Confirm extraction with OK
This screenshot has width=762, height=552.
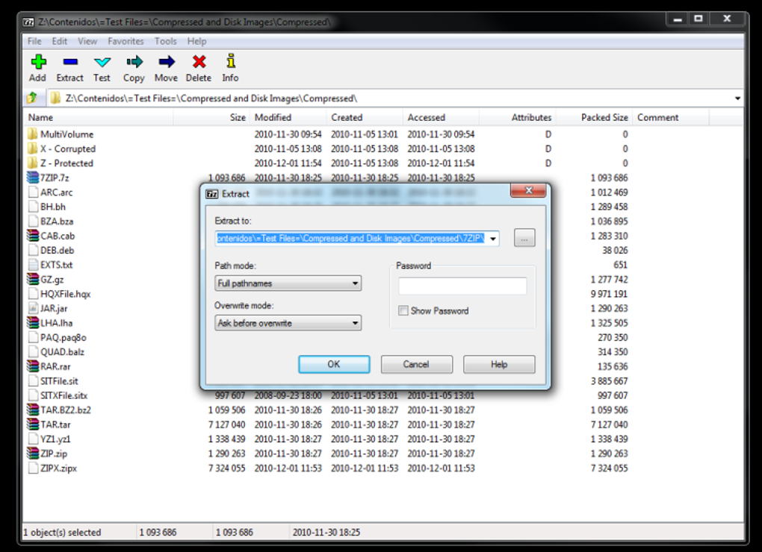pyautogui.click(x=334, y=364)
